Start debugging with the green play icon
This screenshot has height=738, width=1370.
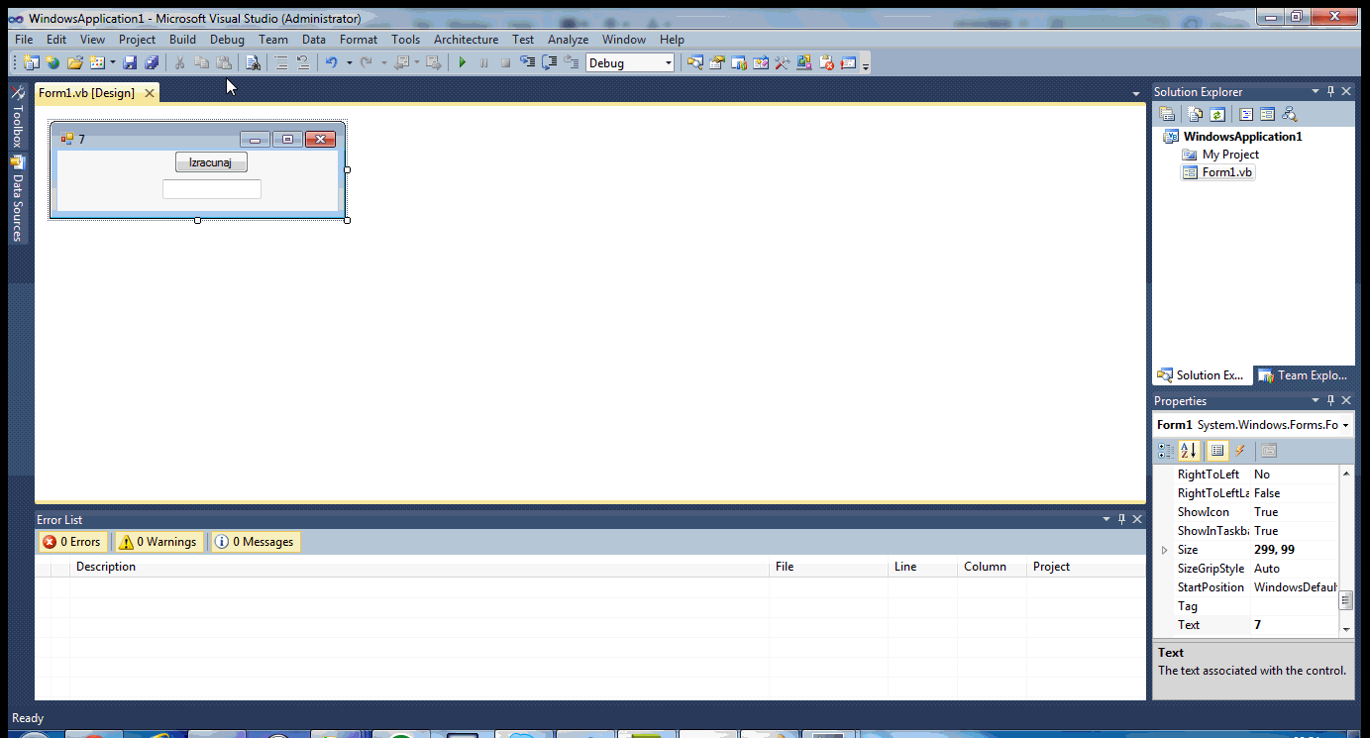pos(462,63)
